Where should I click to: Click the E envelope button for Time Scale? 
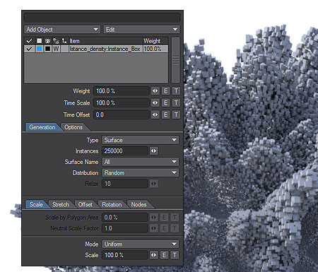coord(165,103)
